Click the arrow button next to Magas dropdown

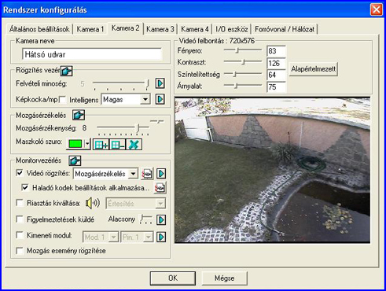coord(160,99)
